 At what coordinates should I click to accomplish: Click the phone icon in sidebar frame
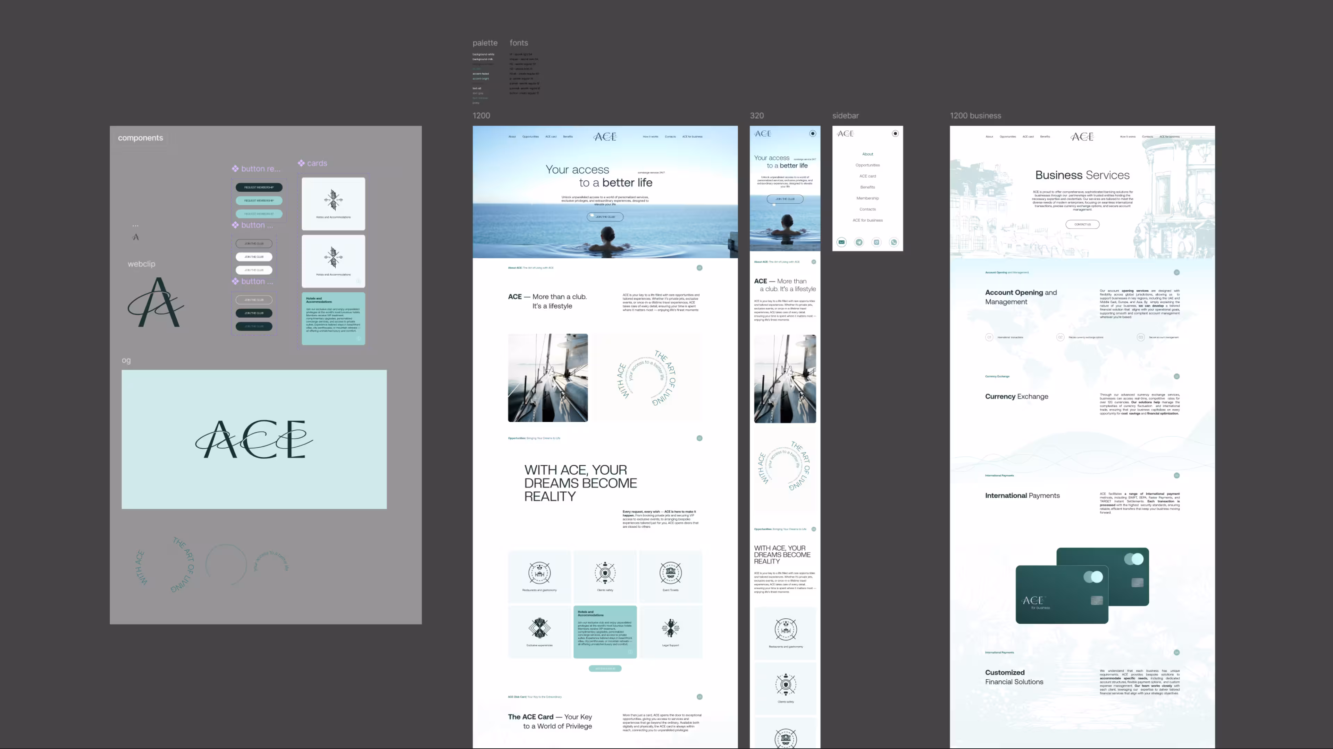tap(894, 242)
